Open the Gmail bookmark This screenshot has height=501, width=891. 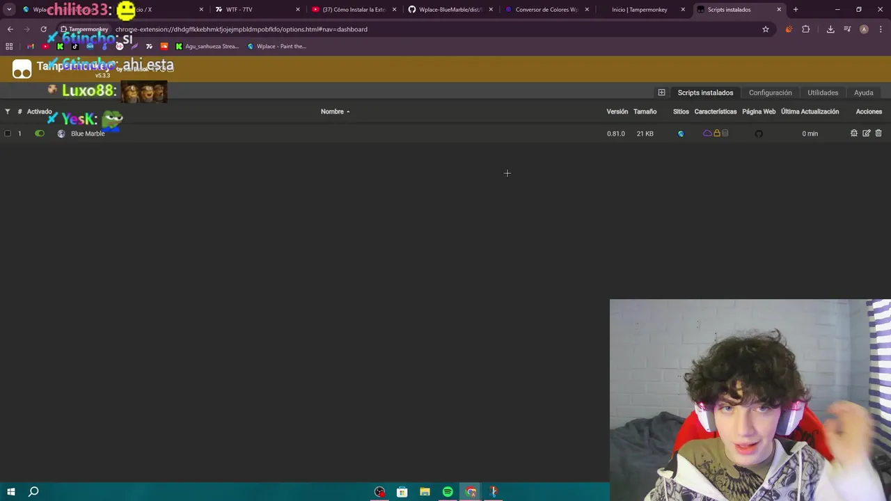coord(30,47)
